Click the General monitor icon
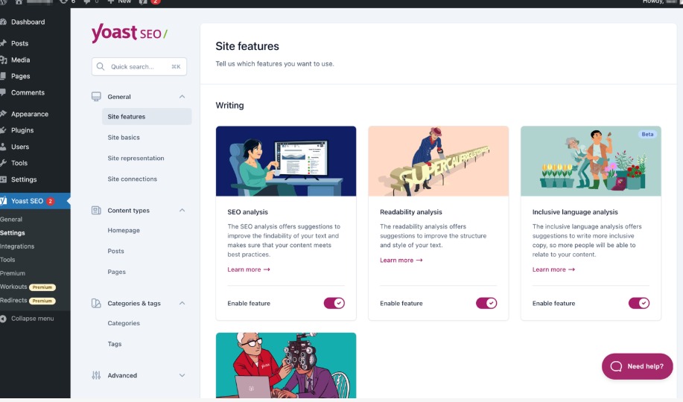 [x=96, y=97]
